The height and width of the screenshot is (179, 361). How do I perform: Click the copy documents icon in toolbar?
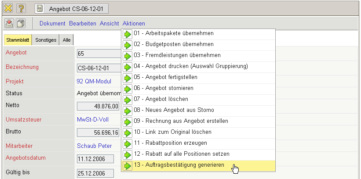point(21,23)
